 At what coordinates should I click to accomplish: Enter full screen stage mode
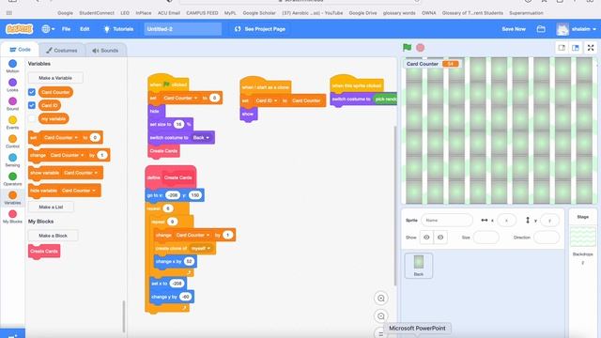591,48
